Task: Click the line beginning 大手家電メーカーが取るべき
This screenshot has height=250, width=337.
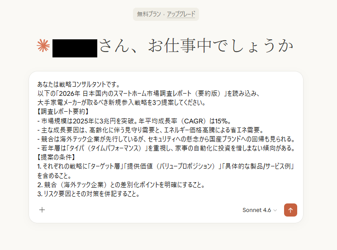Action: pos(122,103)
